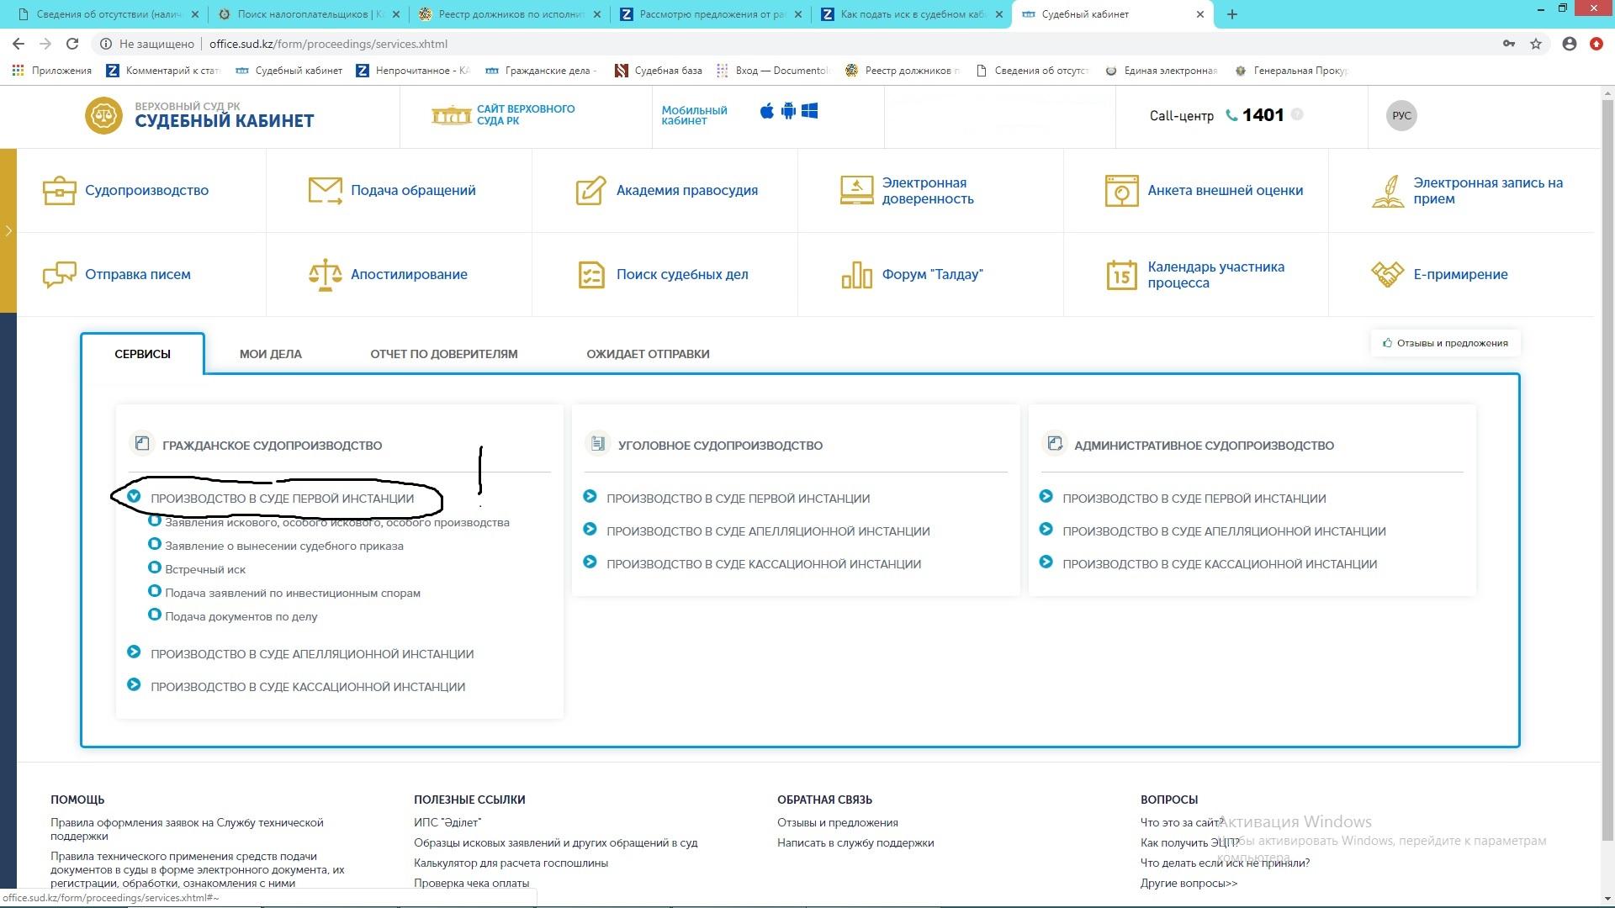The width and height of the screenshot is (1615, 908).
Task: Click the Апостилирование scales icon
Action: point(325,274)
